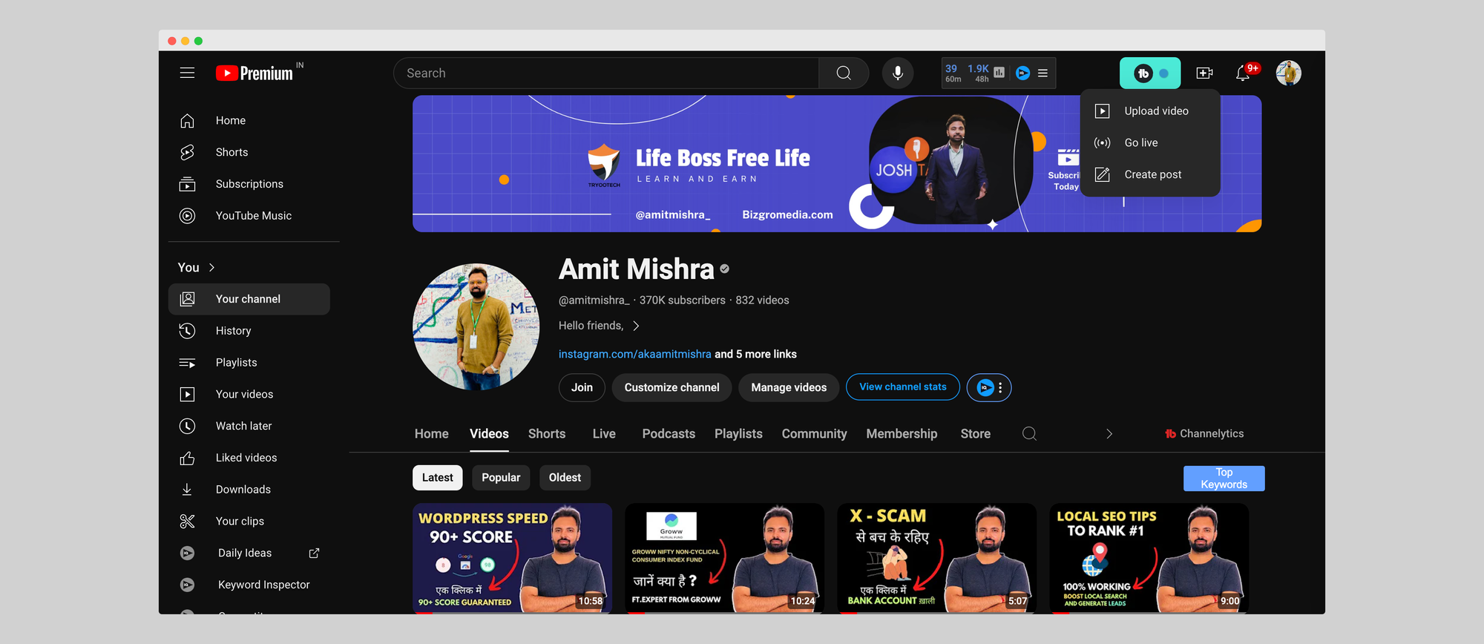The width and height of the screenshot is (1484, 644).
Task: Expand the Hello friends channel description
Action: (x=636, y=326)
